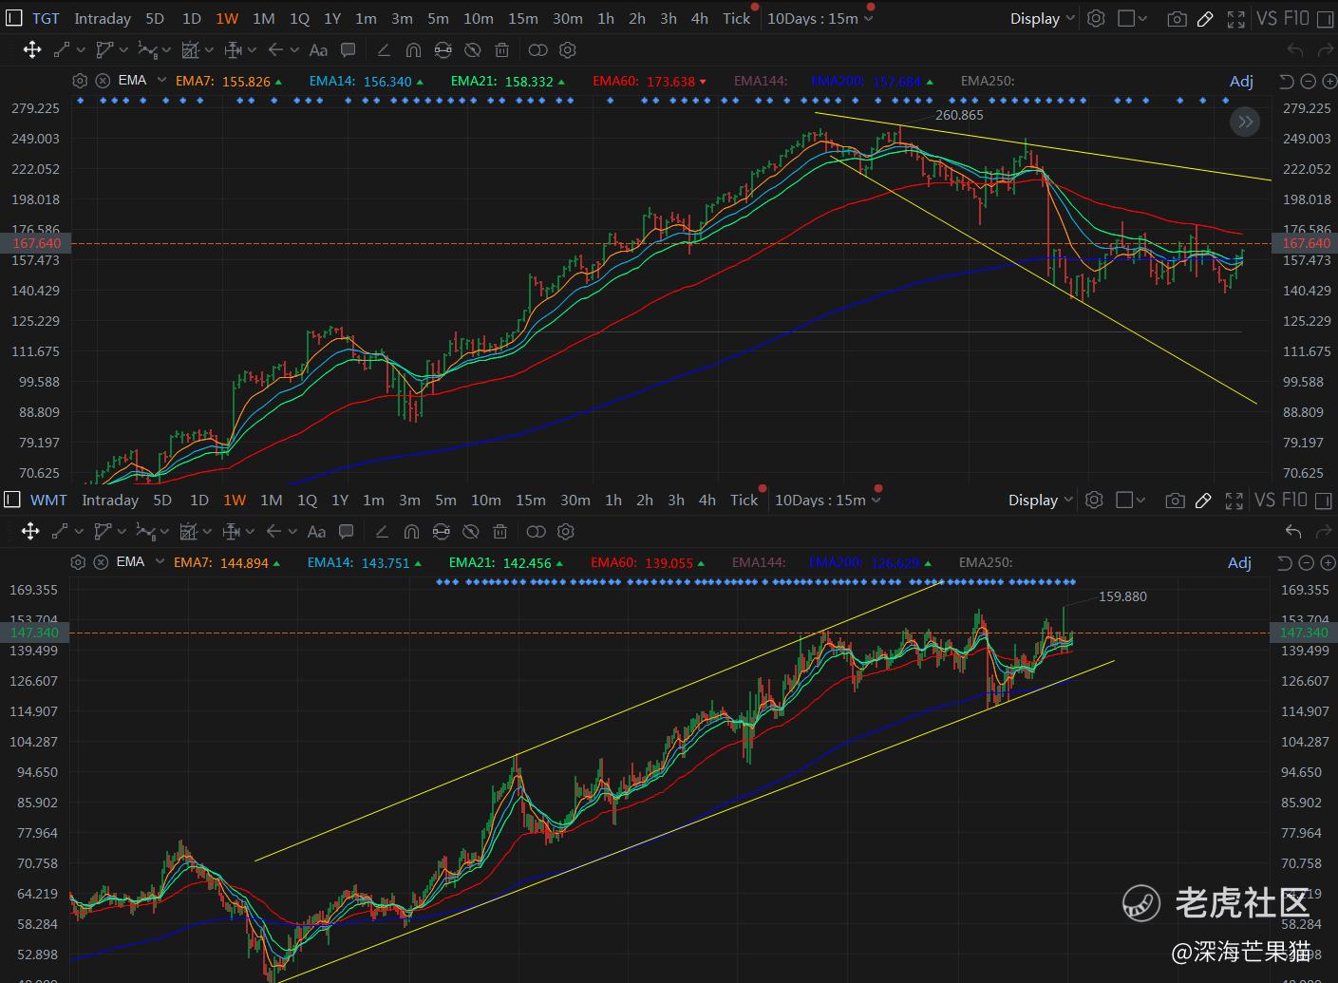The image size is (1338, 983).
Task: Expand WMT chart to fullscreen
Action: point(1234,501)
